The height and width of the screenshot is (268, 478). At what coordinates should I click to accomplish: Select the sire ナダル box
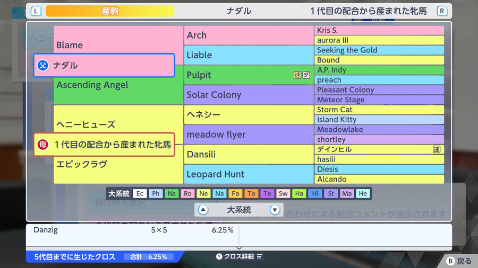[x=104, y=65]
